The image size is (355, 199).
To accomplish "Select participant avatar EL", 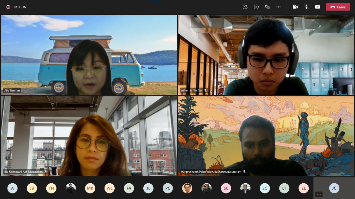I will tap(304, 188).
